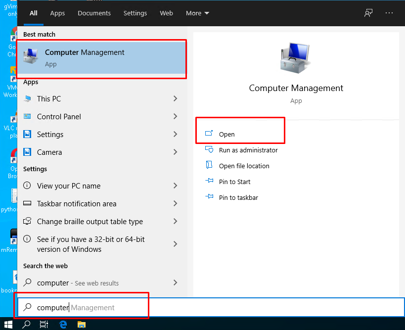Click the This PC icon in Apps

(x=27, y=99)
